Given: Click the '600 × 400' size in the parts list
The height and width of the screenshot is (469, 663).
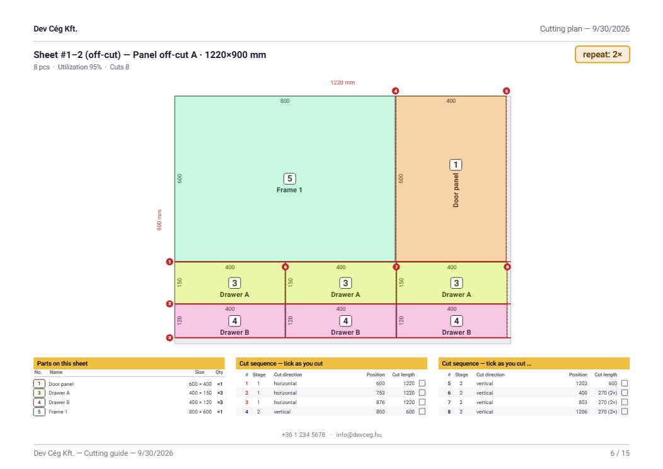Looking at the screenshot, I should 200,384.
